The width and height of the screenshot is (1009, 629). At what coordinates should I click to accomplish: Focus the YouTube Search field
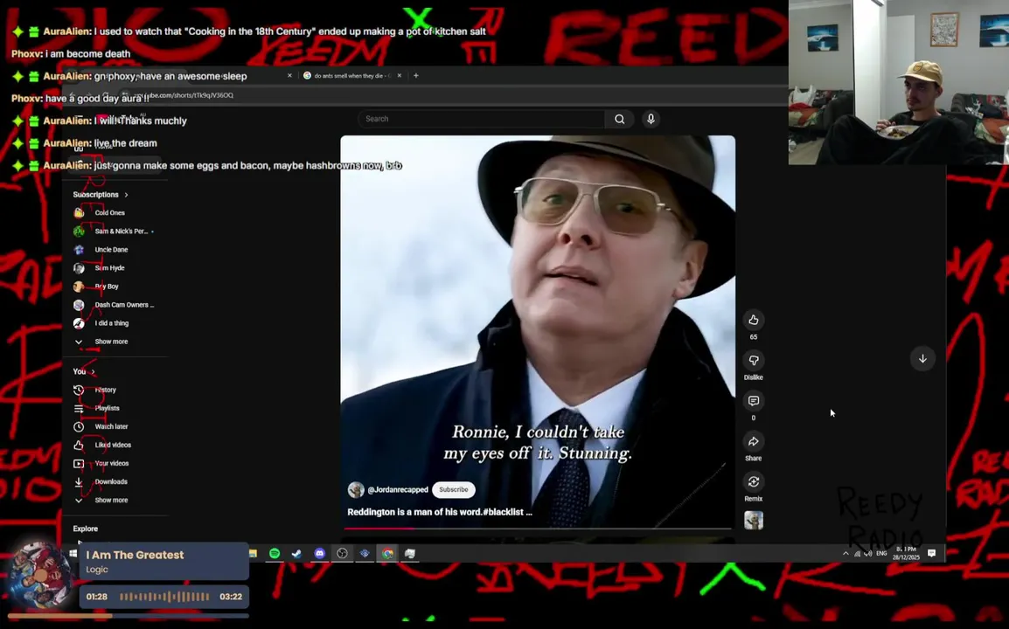point(482,119)
